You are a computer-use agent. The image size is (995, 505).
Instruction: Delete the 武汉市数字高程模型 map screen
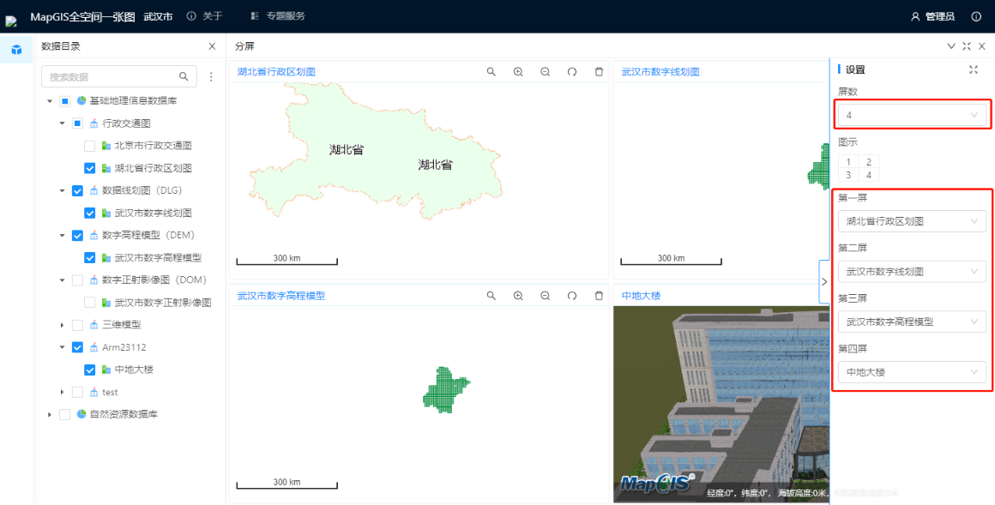(x=599, y=296)
